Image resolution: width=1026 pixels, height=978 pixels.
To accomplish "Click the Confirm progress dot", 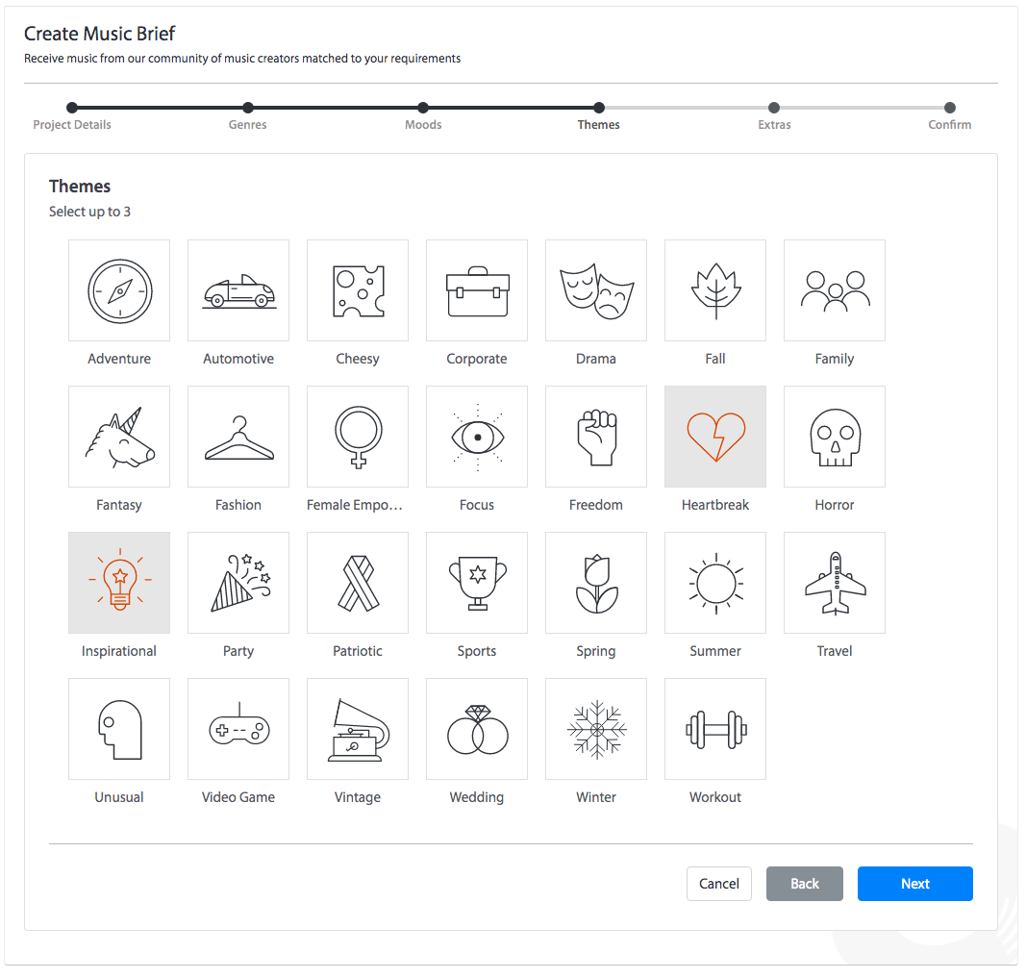I will tap(949, 108).
